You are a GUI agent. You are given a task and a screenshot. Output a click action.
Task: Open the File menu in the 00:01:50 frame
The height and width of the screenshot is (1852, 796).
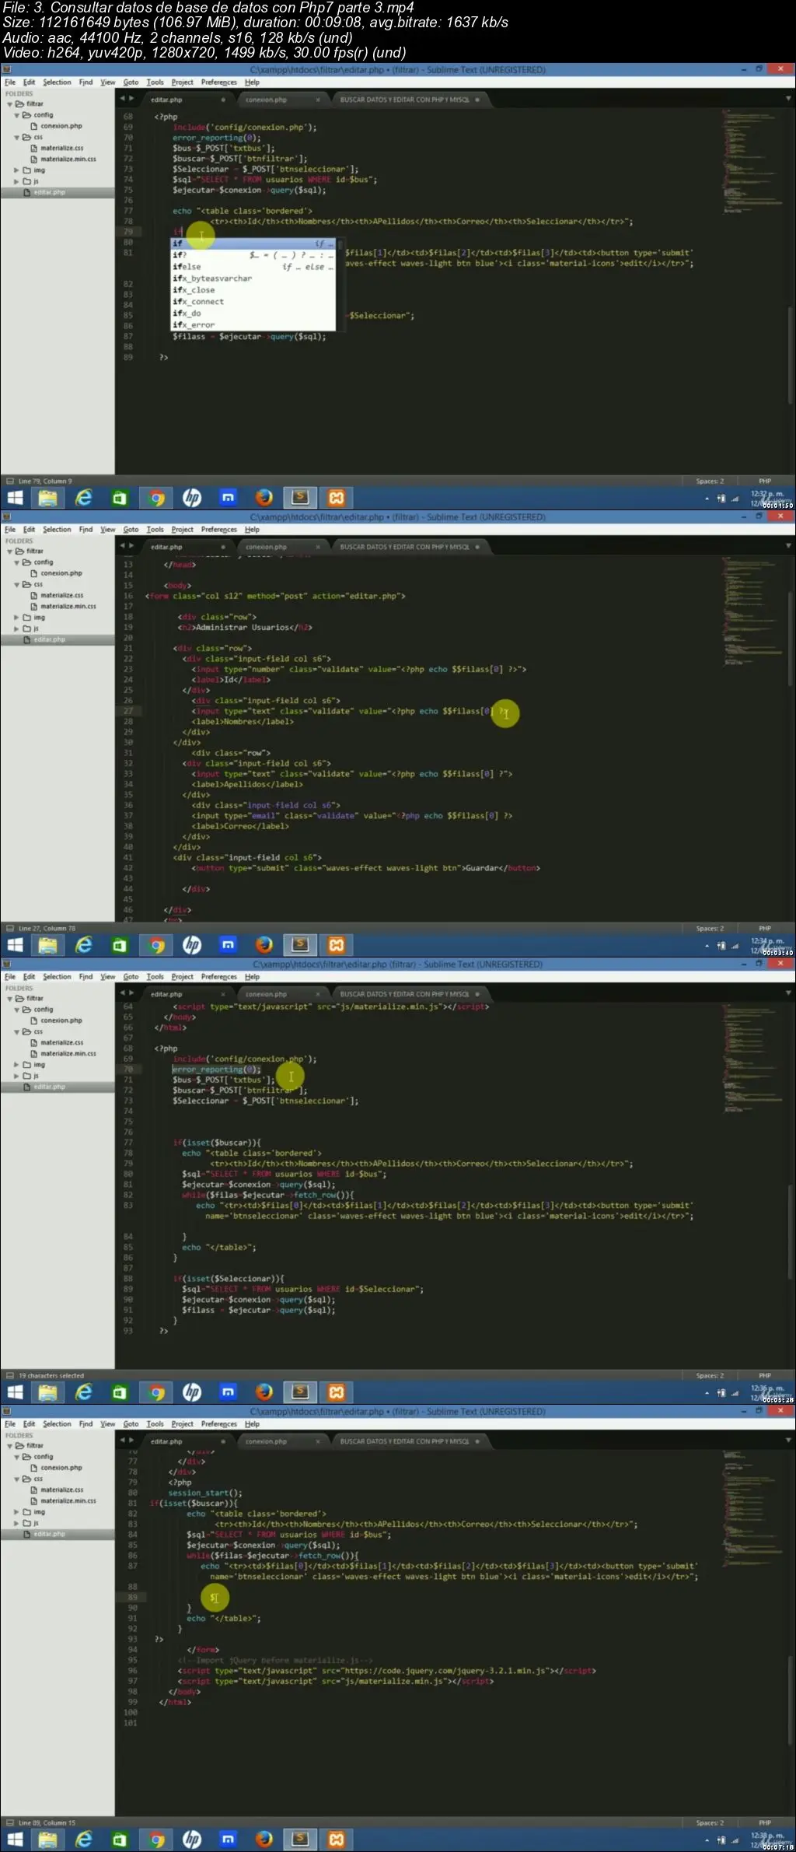pos(10,82)
